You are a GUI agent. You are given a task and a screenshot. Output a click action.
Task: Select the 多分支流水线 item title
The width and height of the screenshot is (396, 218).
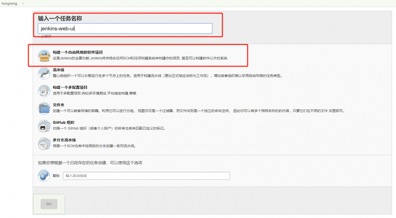pyautogui.click(x=64, y=140)
